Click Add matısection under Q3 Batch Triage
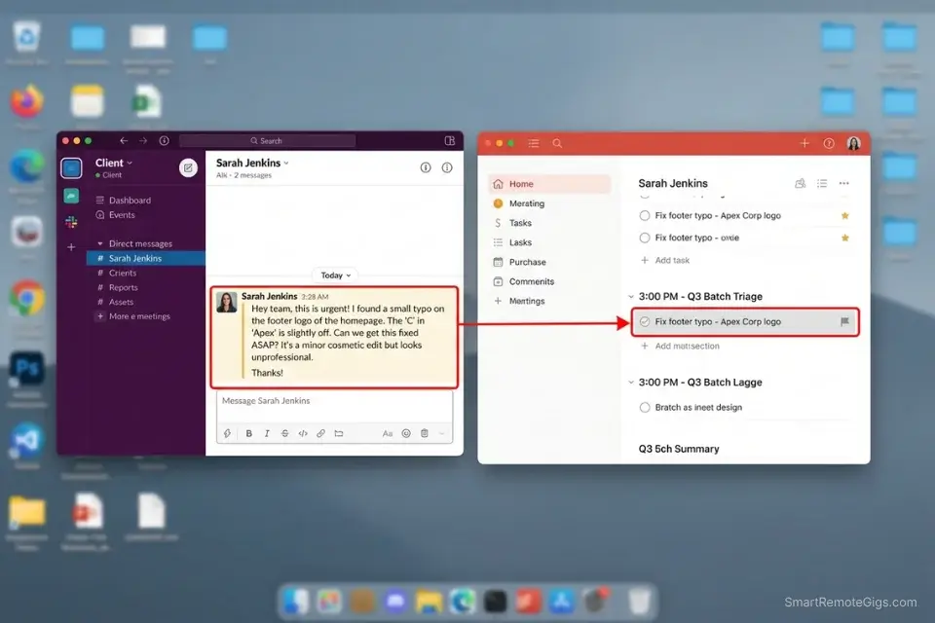Image resolution: width=935 pixels, height=623 pixels. point(680,346)
